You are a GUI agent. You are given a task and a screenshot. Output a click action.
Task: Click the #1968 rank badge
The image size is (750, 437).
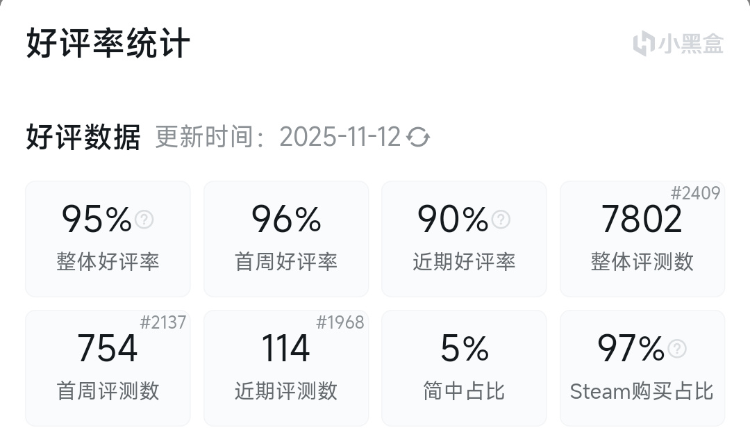340,322
